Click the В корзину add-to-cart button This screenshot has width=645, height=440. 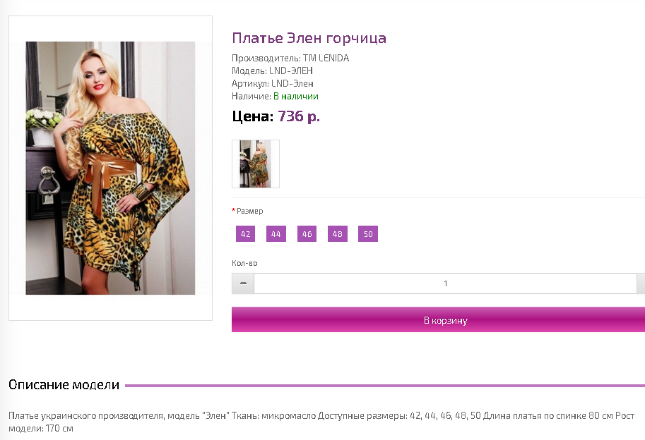coord(438,319)
